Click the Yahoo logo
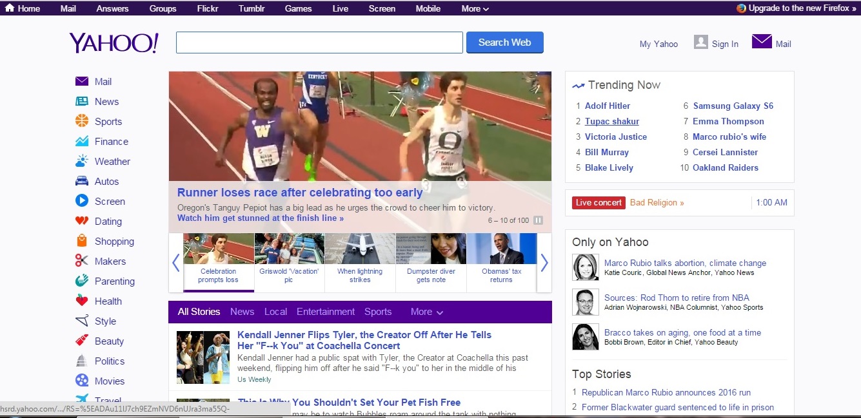This screenshot has height=418, width=861. click(114, 43)
